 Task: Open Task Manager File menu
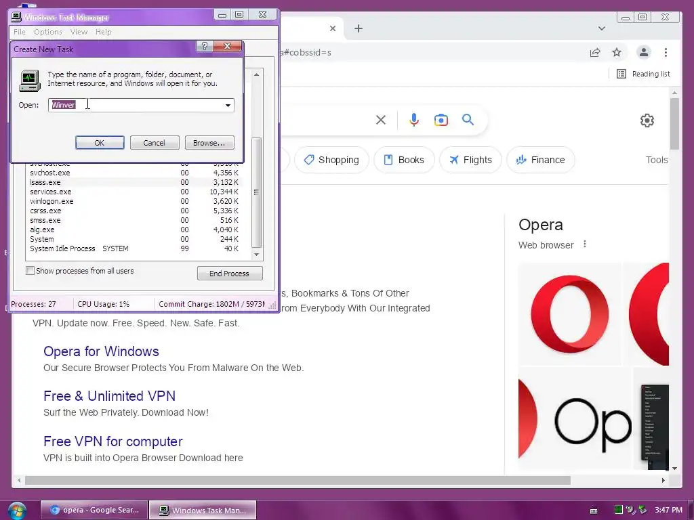(20, 32)
